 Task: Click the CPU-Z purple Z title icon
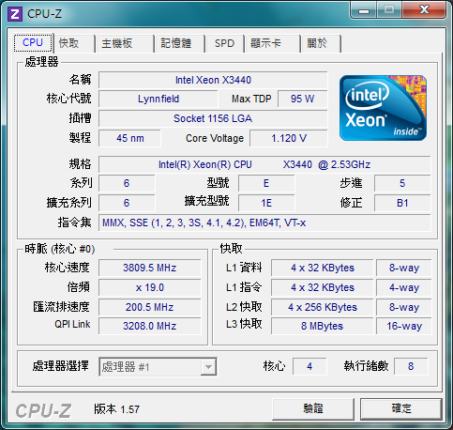(15, 14)
